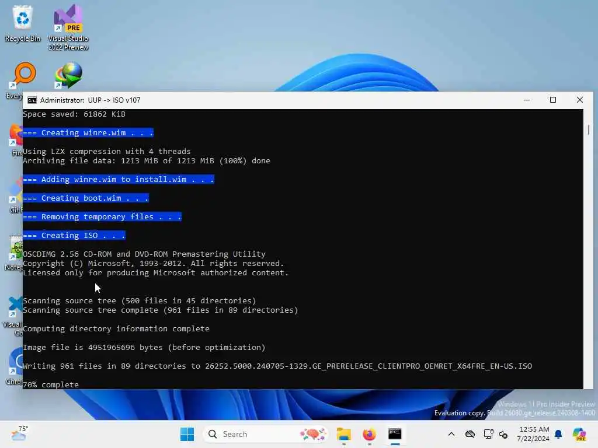
Task: Click the muted volume tray icon
Action: click(503, 435)
